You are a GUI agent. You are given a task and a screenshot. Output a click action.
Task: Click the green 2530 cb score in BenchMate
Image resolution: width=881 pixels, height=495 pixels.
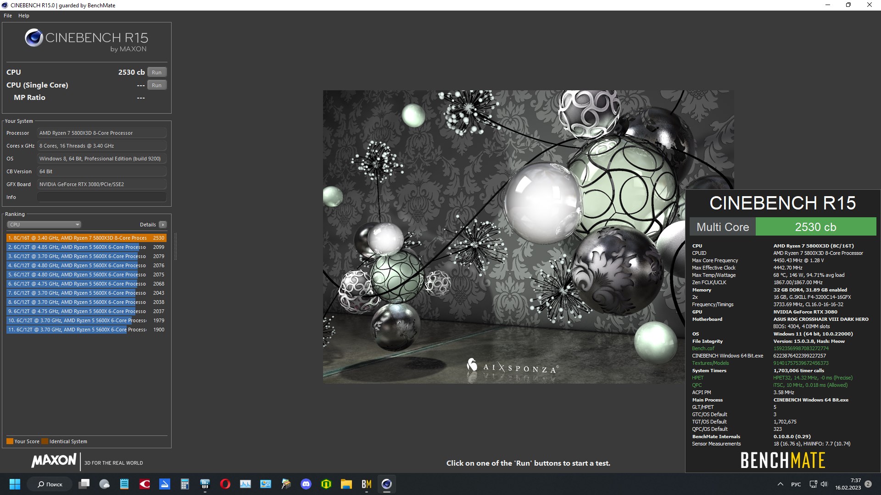click(815, 227)
